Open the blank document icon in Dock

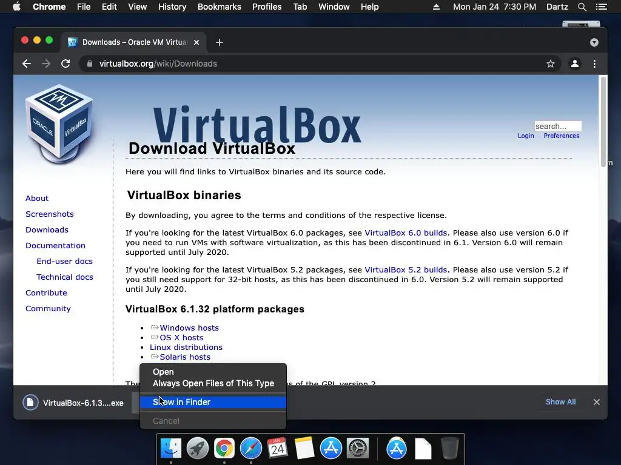click(423, 449)
